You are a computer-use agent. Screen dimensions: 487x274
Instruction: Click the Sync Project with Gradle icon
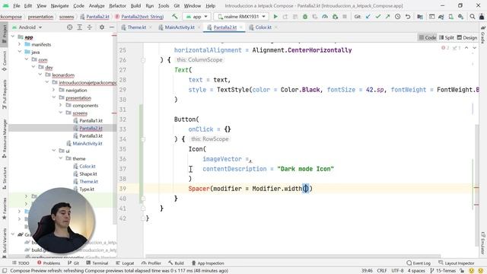[x=441, y=17]
